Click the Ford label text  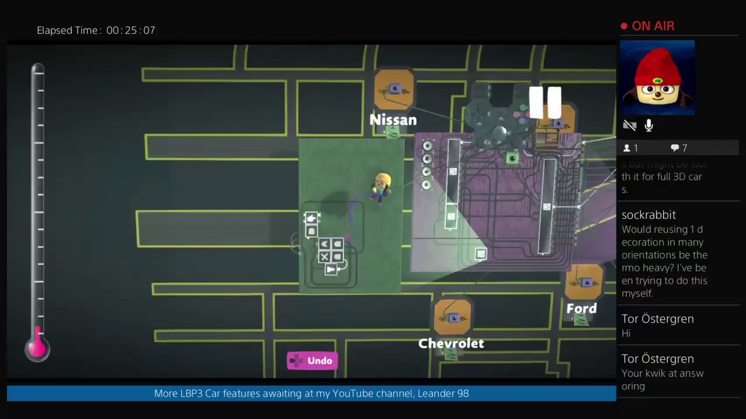click(582, 308)
